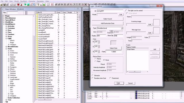Open preferences from the third toolbar icon
The height and width of the screenshot is (103, 184).
pos(7,5)
